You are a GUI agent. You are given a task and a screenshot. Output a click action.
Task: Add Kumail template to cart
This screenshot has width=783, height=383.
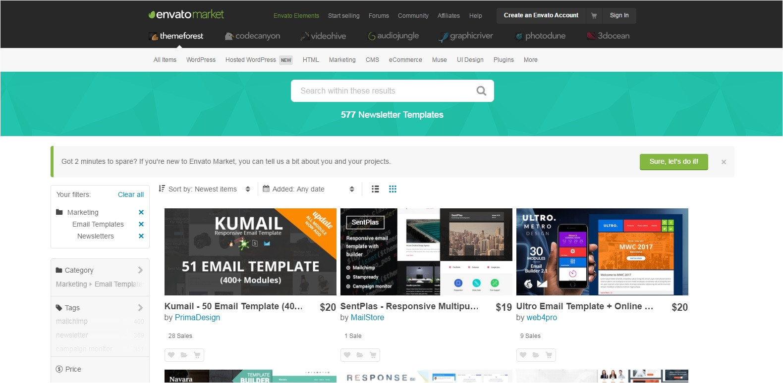coord(197,355)
